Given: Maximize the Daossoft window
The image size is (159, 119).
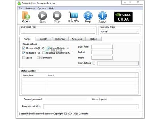Looking at the screenshot, I should pos(130,2).
